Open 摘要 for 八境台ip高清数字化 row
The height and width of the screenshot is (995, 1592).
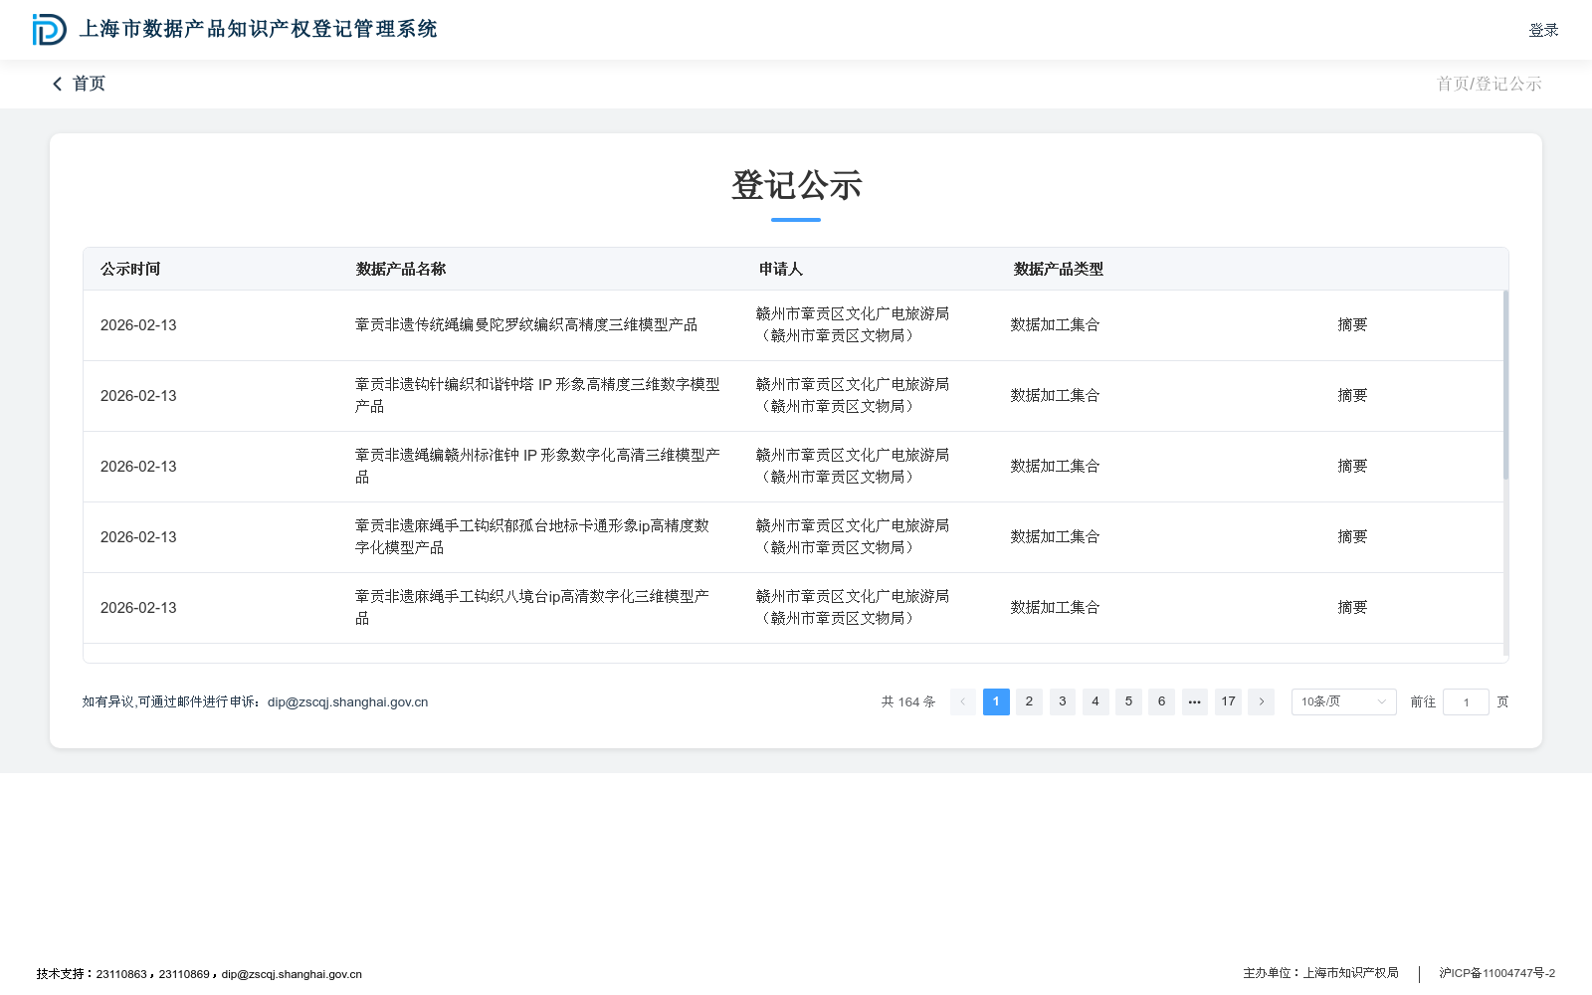(1352, 608)
